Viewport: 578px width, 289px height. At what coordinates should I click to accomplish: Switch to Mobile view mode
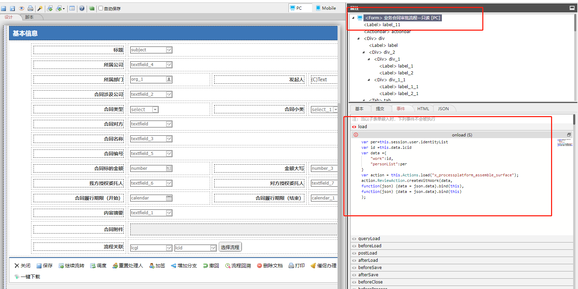(326, 8)
